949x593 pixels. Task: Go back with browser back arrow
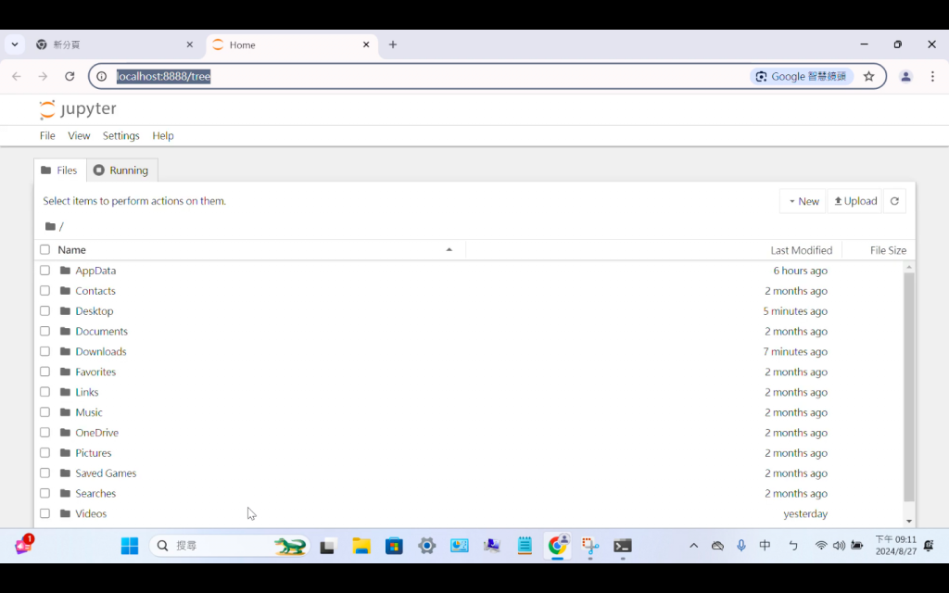(x=17, y=76)
